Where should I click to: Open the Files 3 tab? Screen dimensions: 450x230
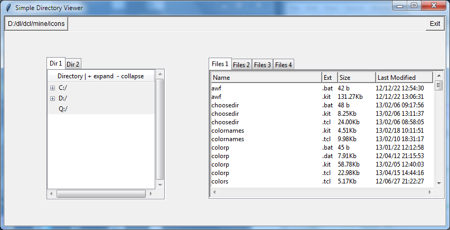tap(262, 65)
